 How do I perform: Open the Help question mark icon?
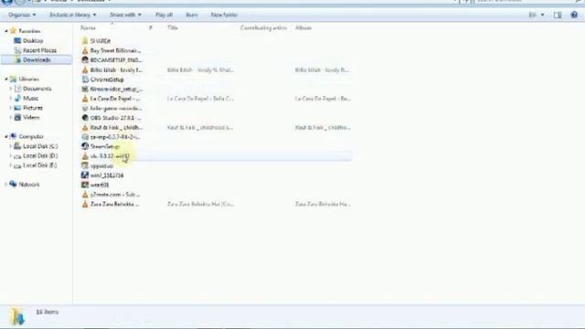[x=574, y=15]
